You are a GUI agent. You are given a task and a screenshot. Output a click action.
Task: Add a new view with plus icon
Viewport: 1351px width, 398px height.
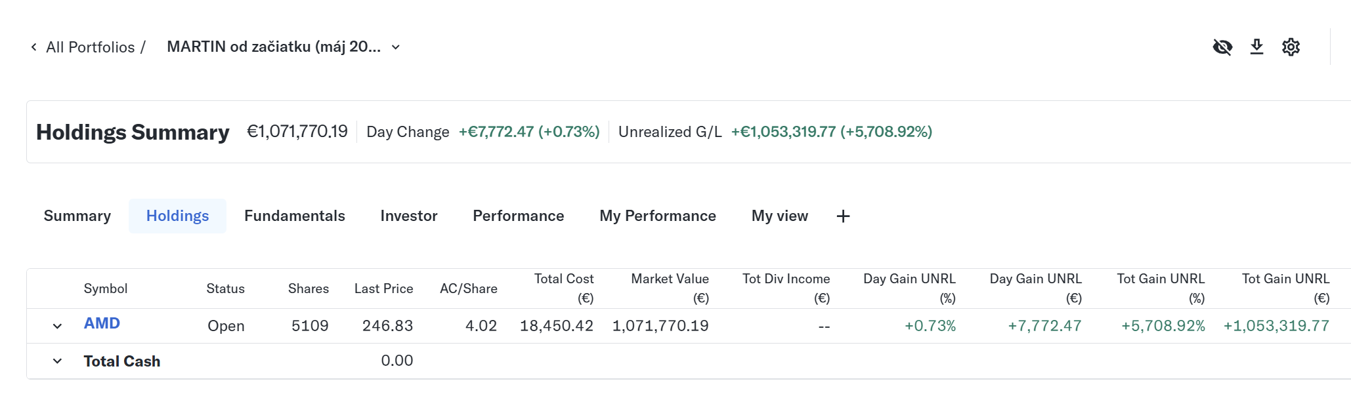pyautogui.click(x=843, y=216)
